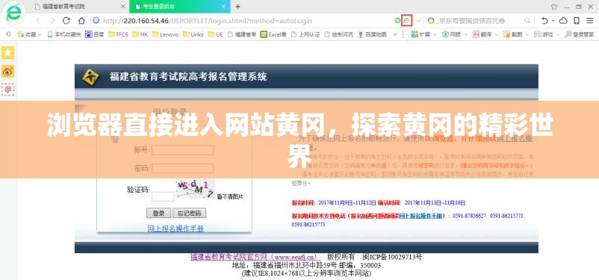
Task: Click the skin shirt icon in title bar
Action: (554, 7)
